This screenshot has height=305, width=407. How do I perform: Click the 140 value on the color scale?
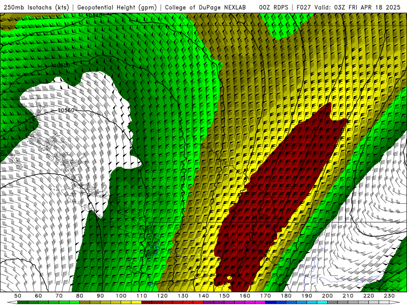(x=203, y=296)
